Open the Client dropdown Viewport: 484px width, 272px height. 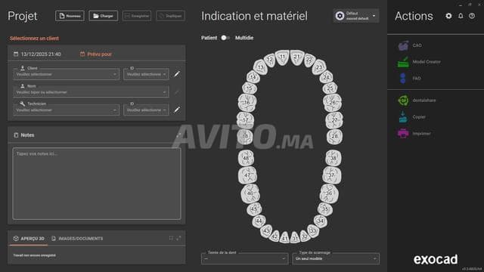click(x=66, y=74)
